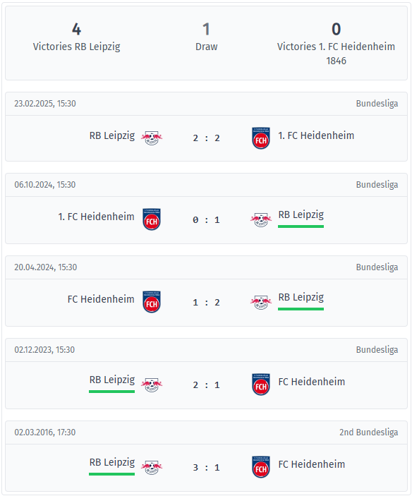Click the 02.12.2023, 15:30 date header
Image resolution: width=412 pixels, height=496 pixels.
44,349
